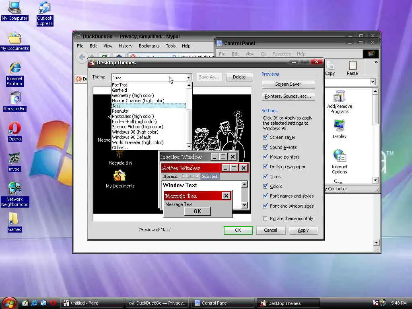This screenshot has height=309, width=412.
Task: Expand Control Panel toolbar chevron
Action: (376, 62)
